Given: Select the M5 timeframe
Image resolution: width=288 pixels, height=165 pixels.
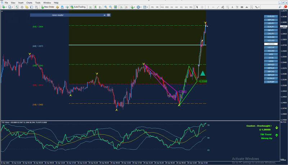Looking at the screenshot, I should (157, 7).
